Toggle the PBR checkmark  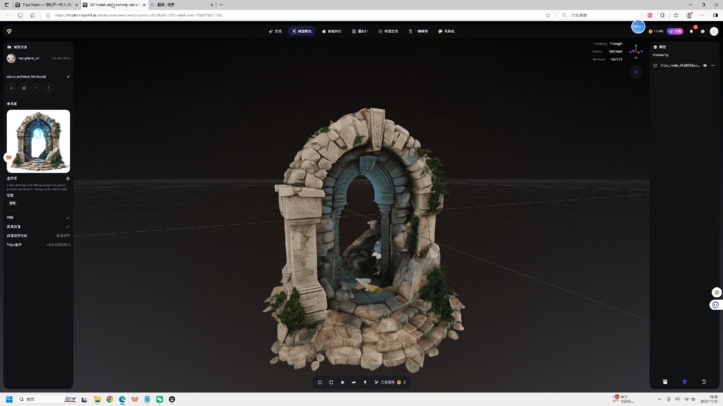coord(68,218)
